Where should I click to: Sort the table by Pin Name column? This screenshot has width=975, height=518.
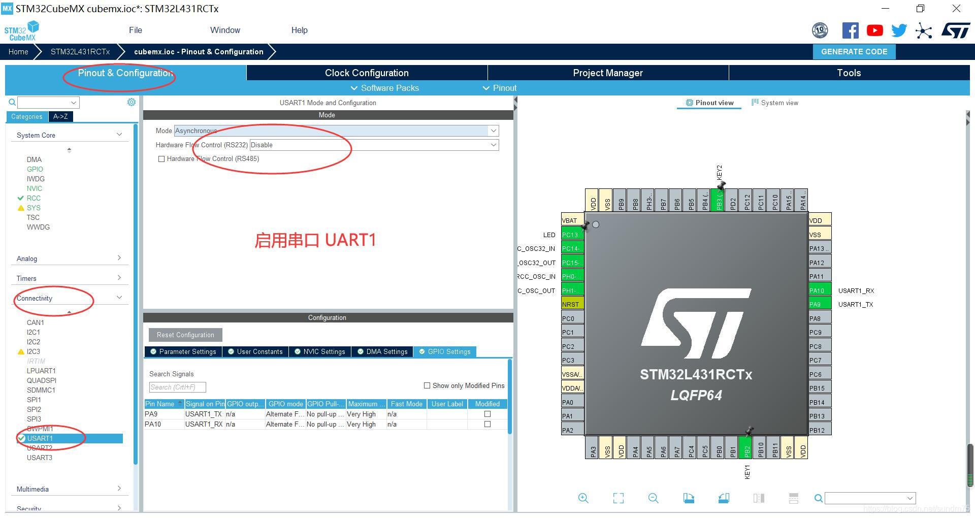(164, 404)
